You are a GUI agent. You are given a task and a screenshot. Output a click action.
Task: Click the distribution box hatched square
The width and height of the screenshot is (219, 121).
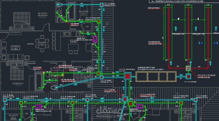[x=188, y=68]
